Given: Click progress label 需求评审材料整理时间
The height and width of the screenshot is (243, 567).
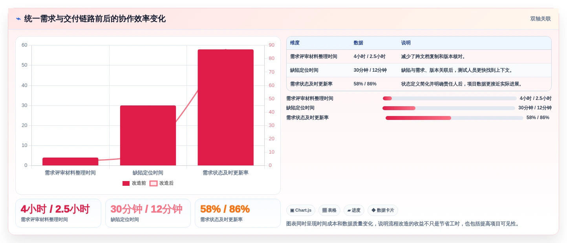Looking at the screenshot, I should click(310, 98).
